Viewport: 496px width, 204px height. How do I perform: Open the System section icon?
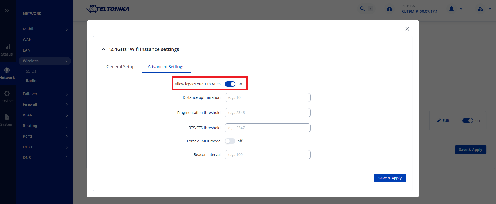(x=7, y=120)
